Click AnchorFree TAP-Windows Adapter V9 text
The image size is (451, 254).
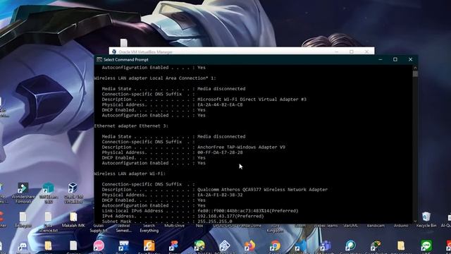(241, 147)
